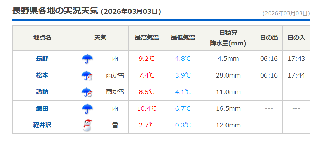Click the rain-or-snow icon for 松本

(87, 75)
